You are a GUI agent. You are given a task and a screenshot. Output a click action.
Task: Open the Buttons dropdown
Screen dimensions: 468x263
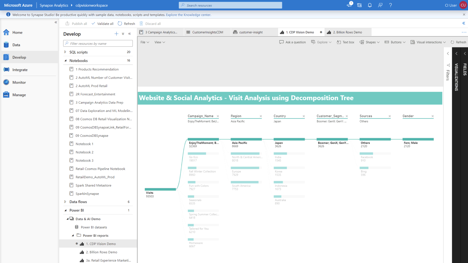395,42
